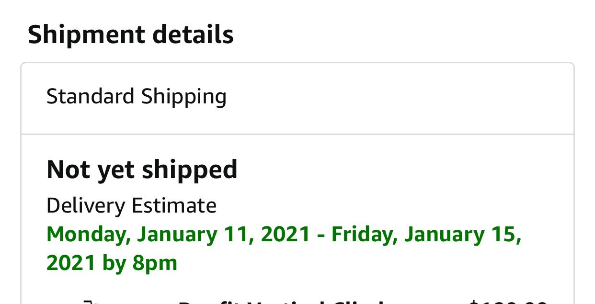This screenshot has height=304, width=595.
Task: Click the partially visible item price
Action: (x=508, y=302)
